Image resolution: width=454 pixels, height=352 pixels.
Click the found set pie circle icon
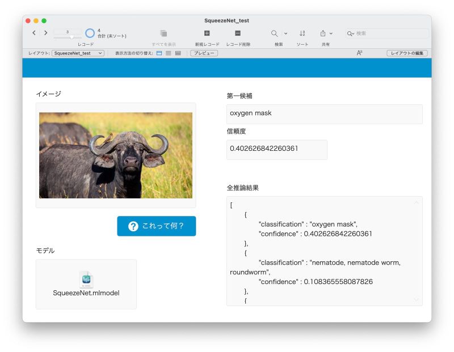(90, 33)
